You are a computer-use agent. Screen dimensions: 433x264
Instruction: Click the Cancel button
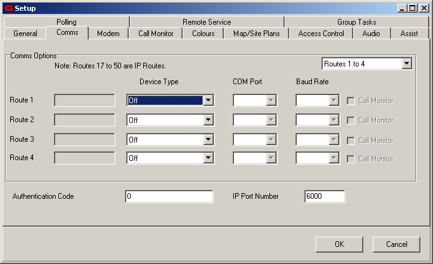point(396,244)
